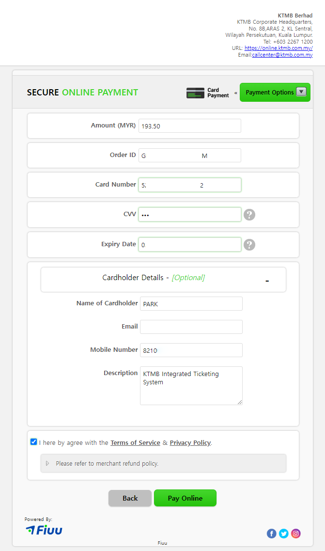Focus the Expiry Date field
Viewport: 325px width, 551px height.
coord(190,245)
